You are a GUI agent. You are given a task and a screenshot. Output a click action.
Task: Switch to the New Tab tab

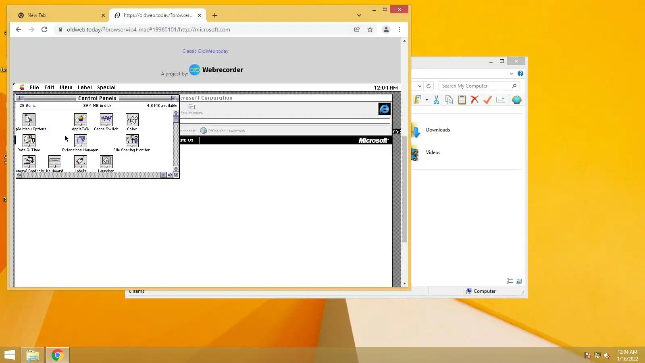62,15
